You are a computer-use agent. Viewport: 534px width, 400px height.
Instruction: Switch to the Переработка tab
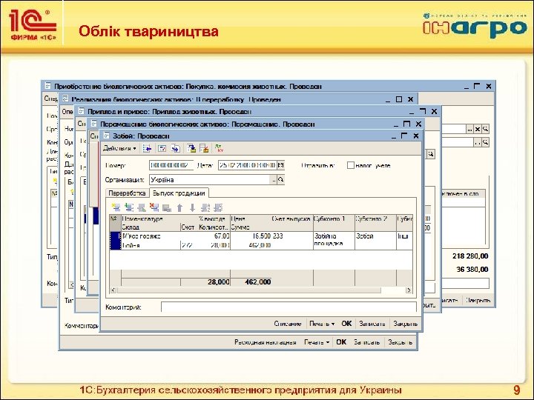(x=127, y=193)
